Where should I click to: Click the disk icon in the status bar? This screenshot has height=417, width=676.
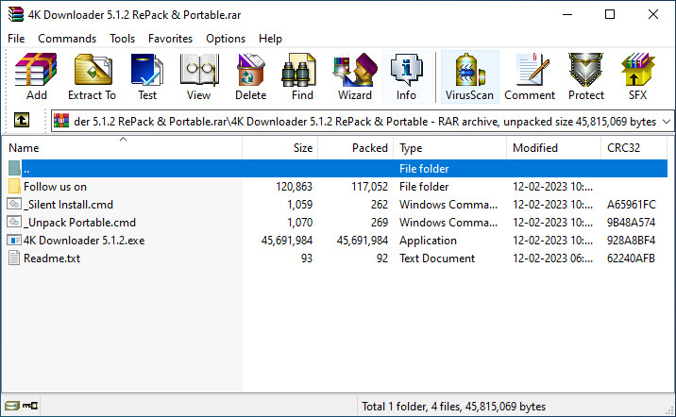pyautogui.click(x=12, y=406)
